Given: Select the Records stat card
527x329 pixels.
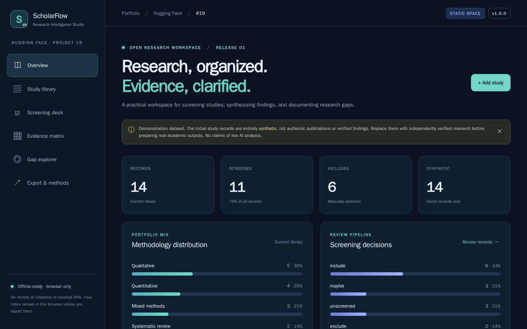Looking at the screenshot, I should tap(168, 185).
